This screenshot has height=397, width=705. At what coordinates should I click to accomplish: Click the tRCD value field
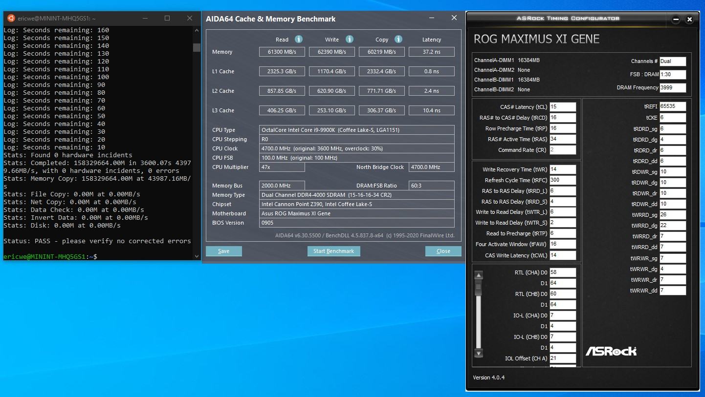pyautogui.click(x=563, y=118)
